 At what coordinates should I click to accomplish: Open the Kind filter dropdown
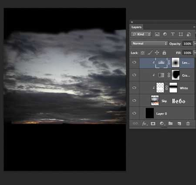(141, 34)
